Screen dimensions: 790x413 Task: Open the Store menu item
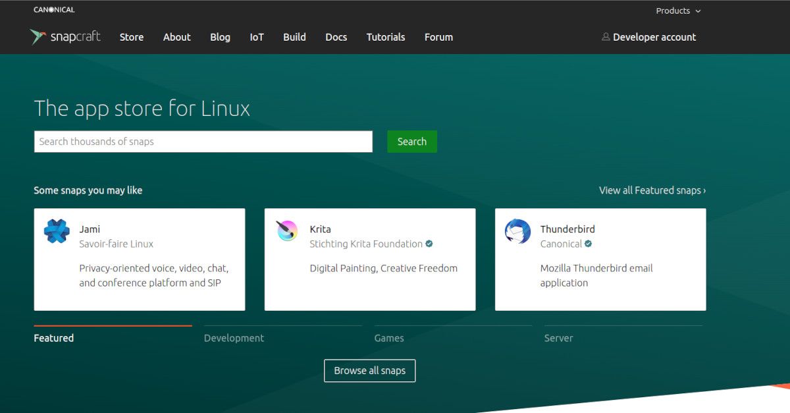(x=132, y=37)
